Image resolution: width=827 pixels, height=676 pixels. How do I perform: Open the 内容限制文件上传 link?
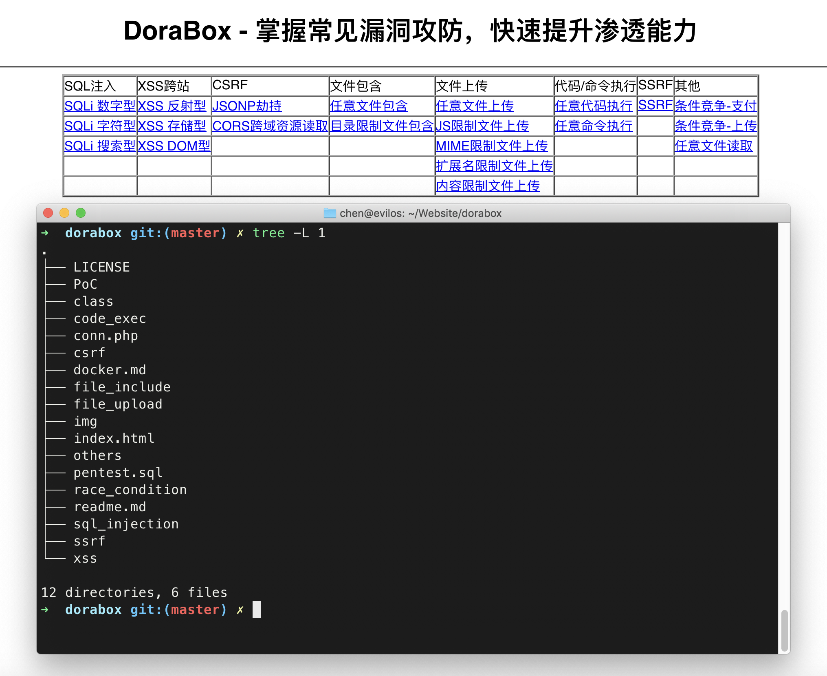coord(488,186)
